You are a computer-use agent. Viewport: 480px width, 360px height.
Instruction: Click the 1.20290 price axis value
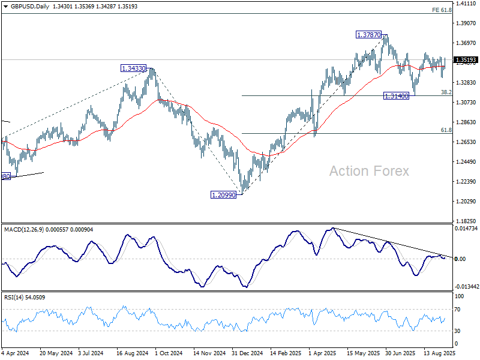(x=466, y=202)
